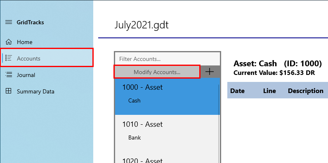This screenshot has width=328, height=163.
Task: Click the accounts list vertical scrollbar
Action: [219, 123]
